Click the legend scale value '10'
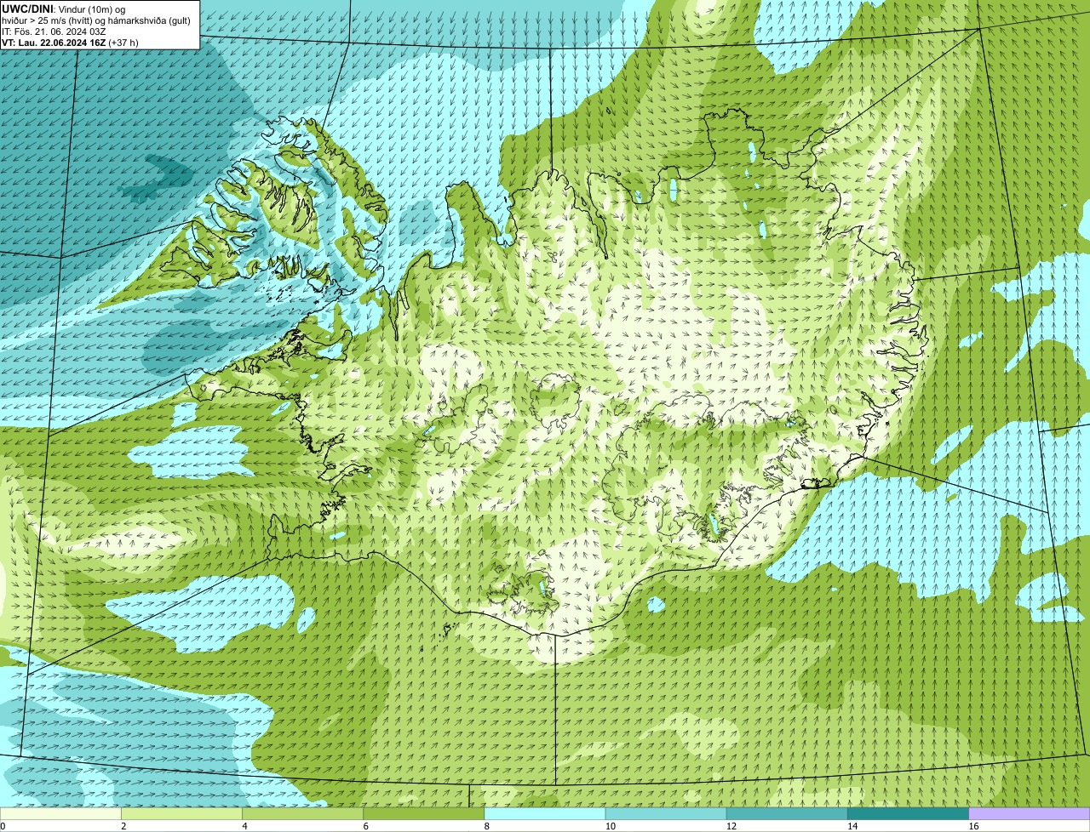This screenshot has height=832, width=1090. point(610,826)
